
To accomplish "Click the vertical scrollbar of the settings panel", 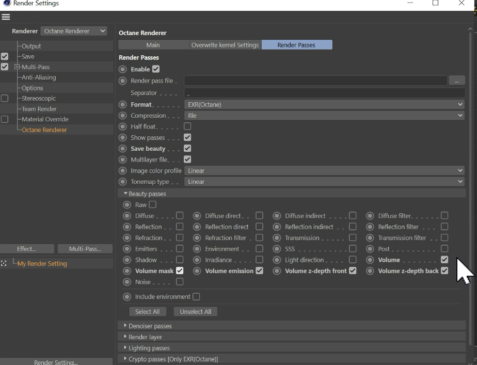I will point(470,188).
